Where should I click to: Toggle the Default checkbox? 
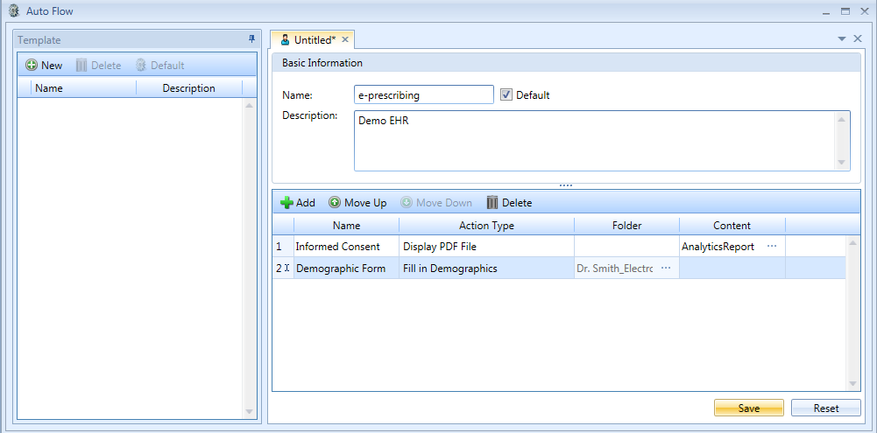click(506, 94)
